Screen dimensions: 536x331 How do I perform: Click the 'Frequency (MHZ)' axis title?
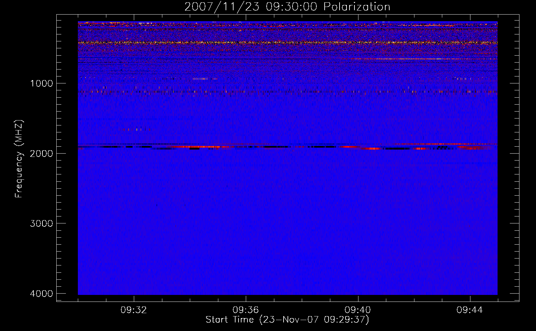click(x=19, y=159)
